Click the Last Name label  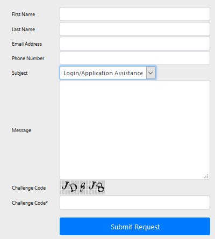tap(23, 30)
